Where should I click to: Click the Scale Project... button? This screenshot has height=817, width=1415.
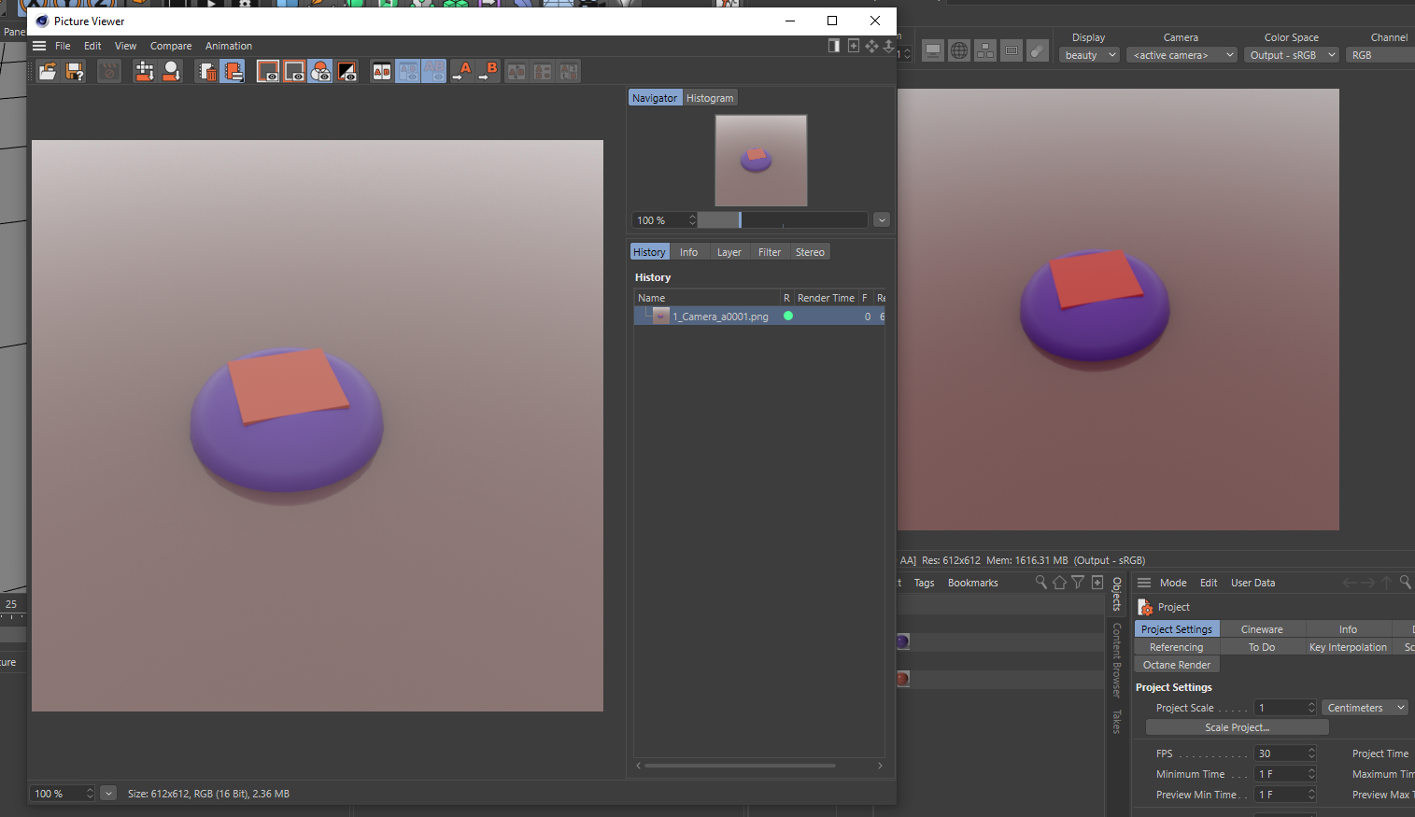click(1237, 727)
